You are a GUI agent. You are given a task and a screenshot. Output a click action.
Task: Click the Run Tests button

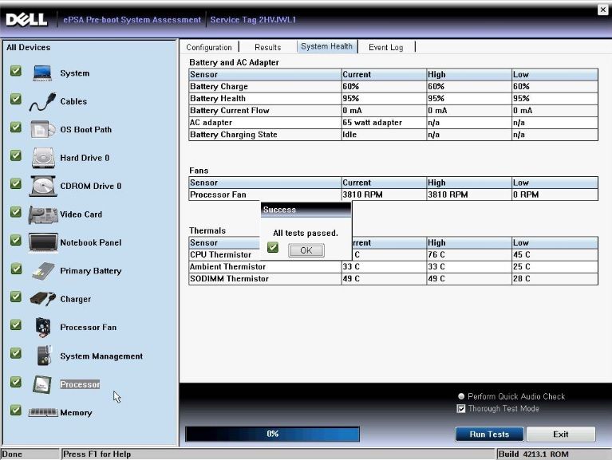[489, 434]
